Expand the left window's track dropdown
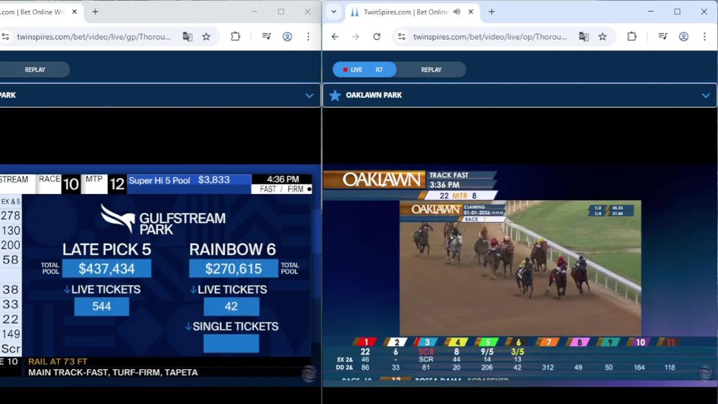This screenshot has height=404, width=718. [309, 95]
